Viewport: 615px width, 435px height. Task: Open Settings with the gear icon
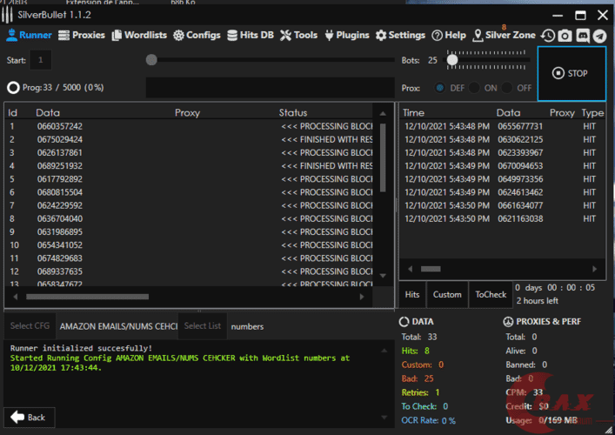click(400, 36)
